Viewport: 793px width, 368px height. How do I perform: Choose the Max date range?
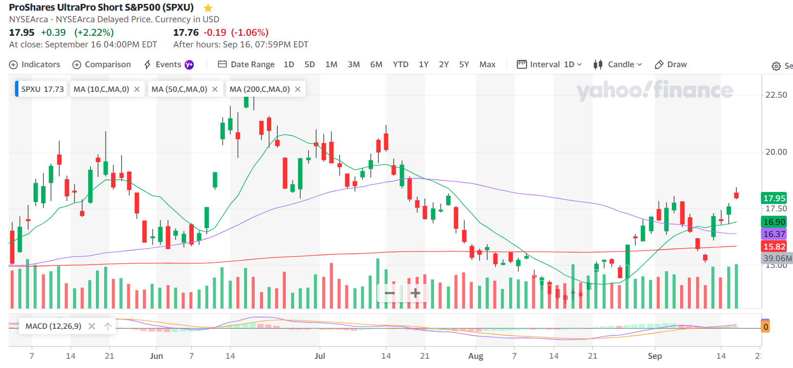487,65
